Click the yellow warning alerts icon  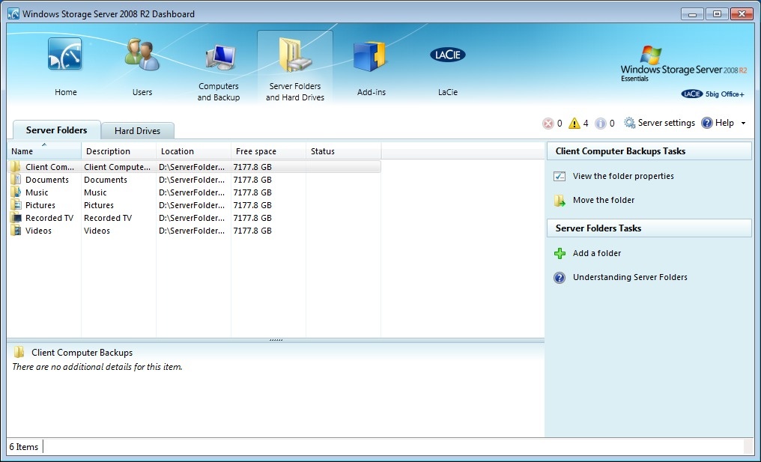pyautogui.click(x=574, y=124)
